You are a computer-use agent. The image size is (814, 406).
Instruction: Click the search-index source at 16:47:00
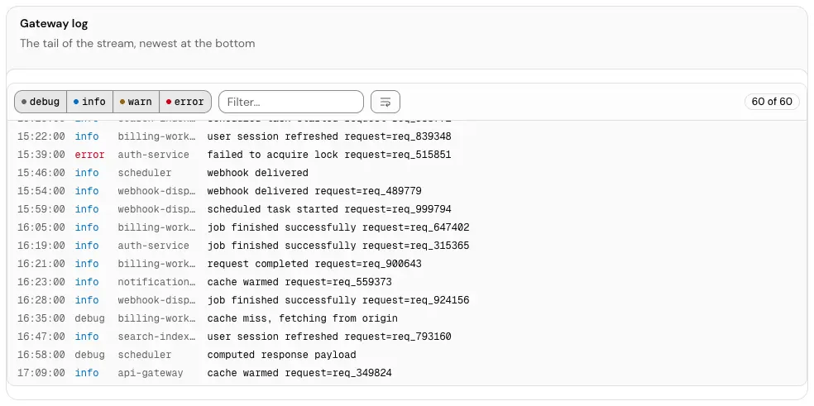tap(157, 337)
